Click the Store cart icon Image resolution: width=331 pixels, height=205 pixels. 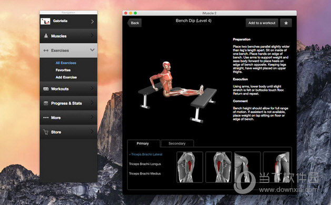click(x=46, y=132)
